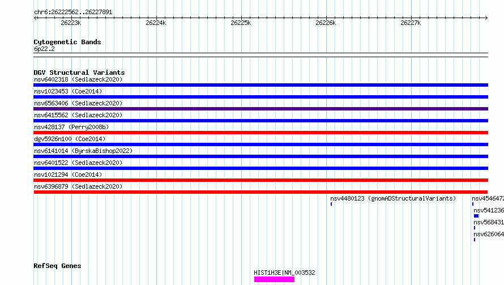Select the nsv4546472 variant label
The height and width of the screenshot is (285, 504).
tap(488, 198)
